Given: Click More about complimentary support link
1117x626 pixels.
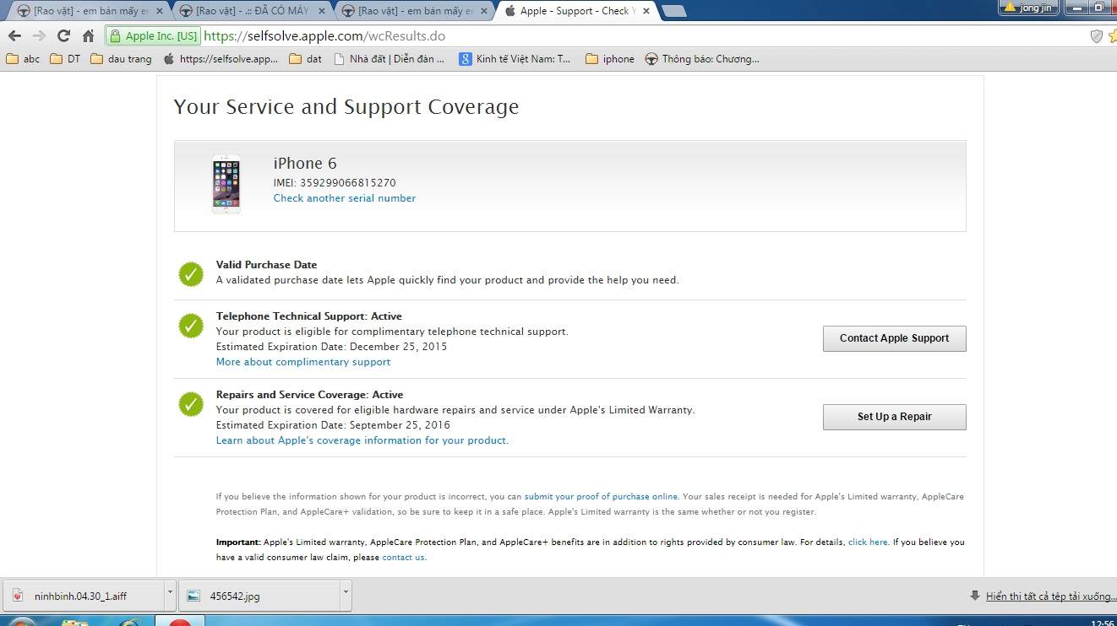Looking at the screenshot, I should pos(303,362).
